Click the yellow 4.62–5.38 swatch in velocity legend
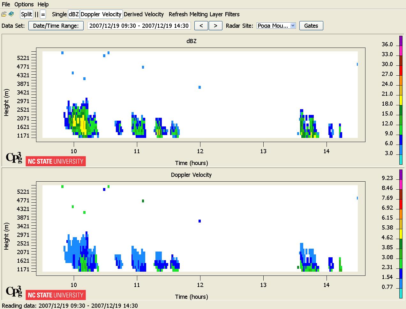 401,234
